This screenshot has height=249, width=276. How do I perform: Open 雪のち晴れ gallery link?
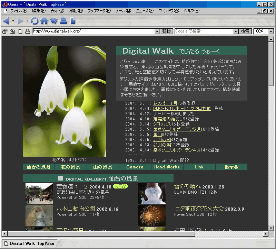point(187,186)
